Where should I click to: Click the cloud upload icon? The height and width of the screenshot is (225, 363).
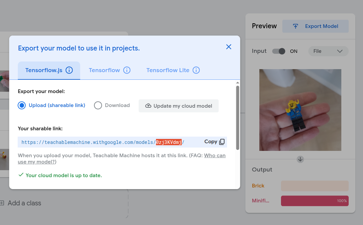(x=148, y=106)
